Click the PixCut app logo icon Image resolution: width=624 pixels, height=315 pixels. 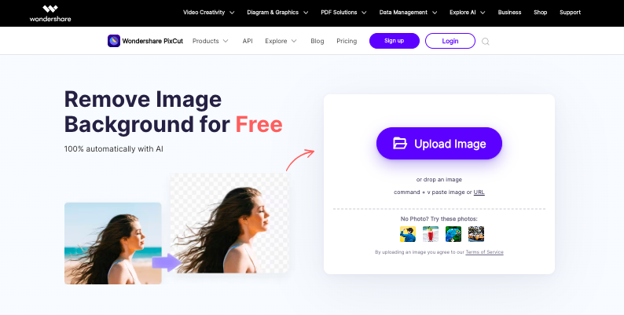click(114, 41)
